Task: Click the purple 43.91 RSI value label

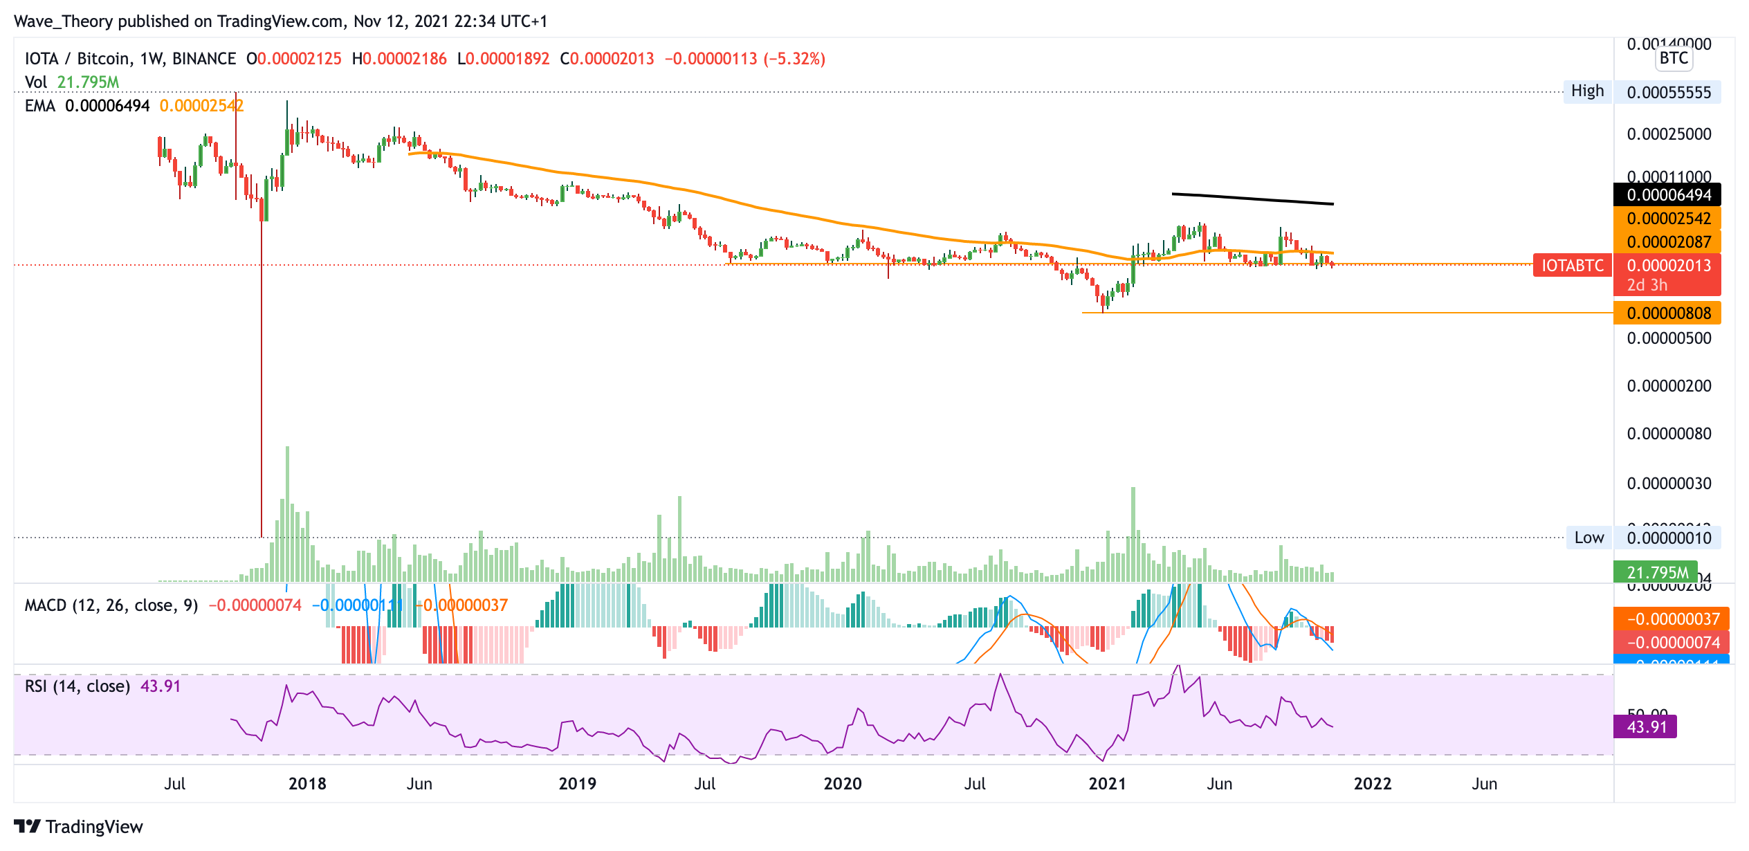Action: point(1645,726)
